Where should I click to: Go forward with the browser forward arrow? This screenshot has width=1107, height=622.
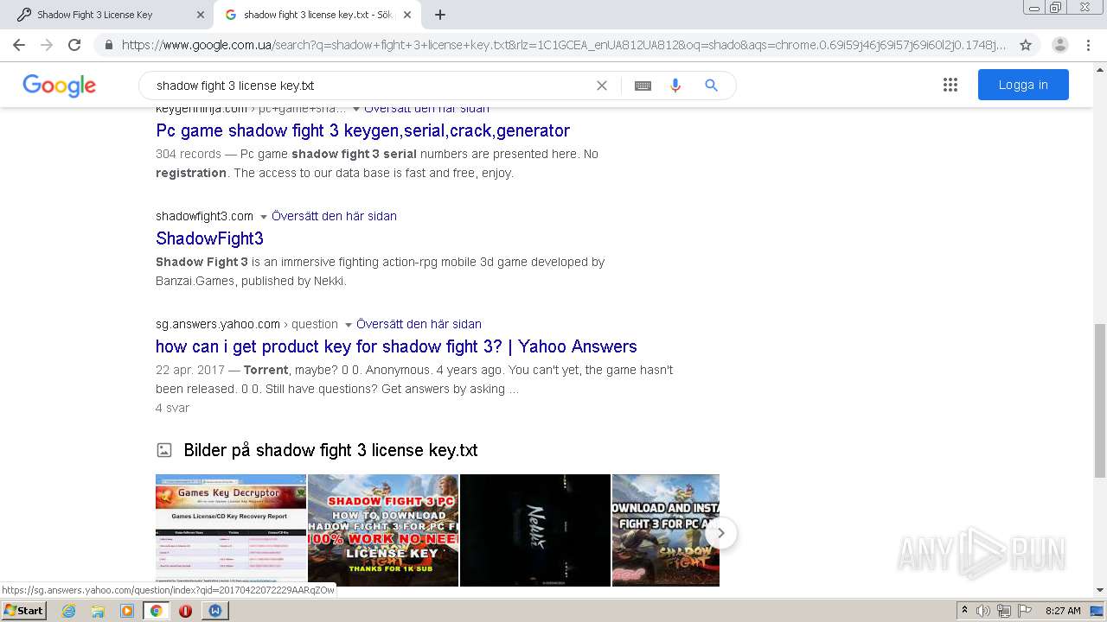tap(47, 45)
